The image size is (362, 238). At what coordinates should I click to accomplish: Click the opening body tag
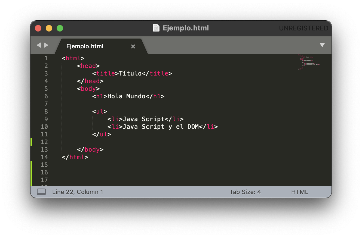(x=88, y=89)
